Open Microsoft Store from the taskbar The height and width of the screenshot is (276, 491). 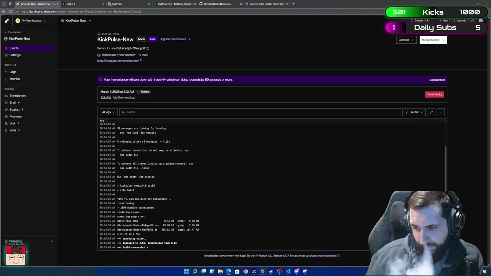coord(237,271)
